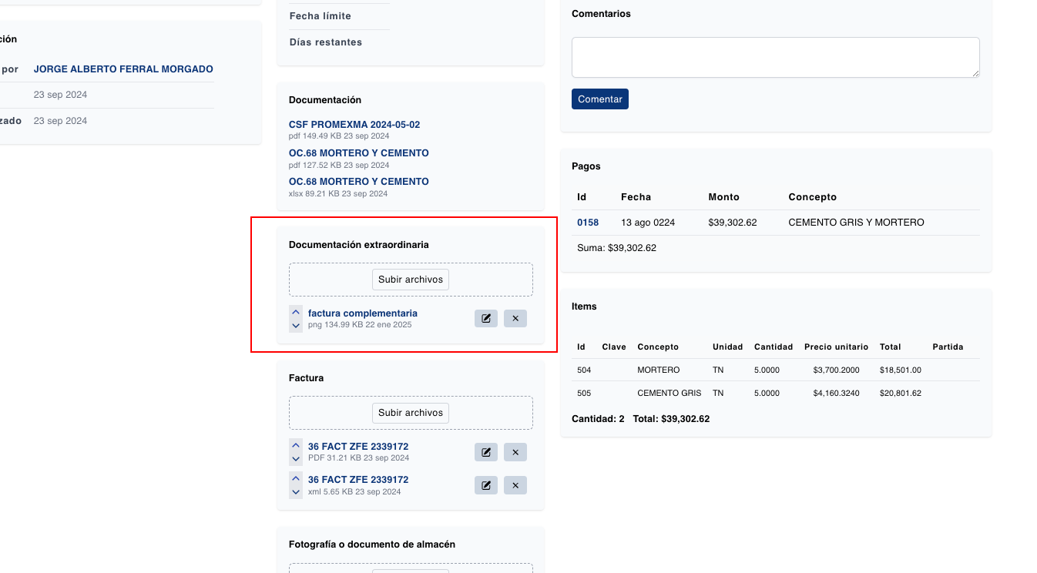Remove the 36 FACT ZFE PDF file

(515, 452)
